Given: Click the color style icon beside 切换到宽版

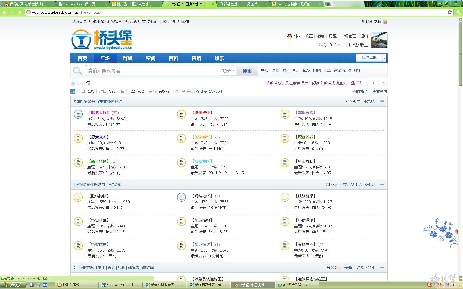Looking at the screenshot, I should click(x=385, y=21).
